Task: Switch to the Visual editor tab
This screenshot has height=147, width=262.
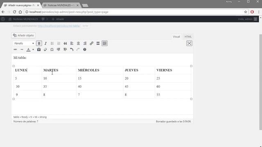Action: coord(176,37)
